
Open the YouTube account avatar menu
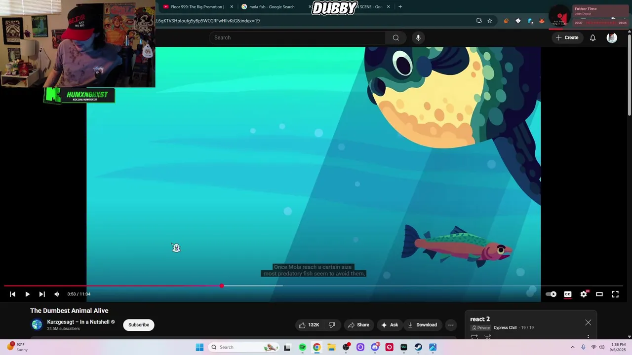tap(612, 37)
